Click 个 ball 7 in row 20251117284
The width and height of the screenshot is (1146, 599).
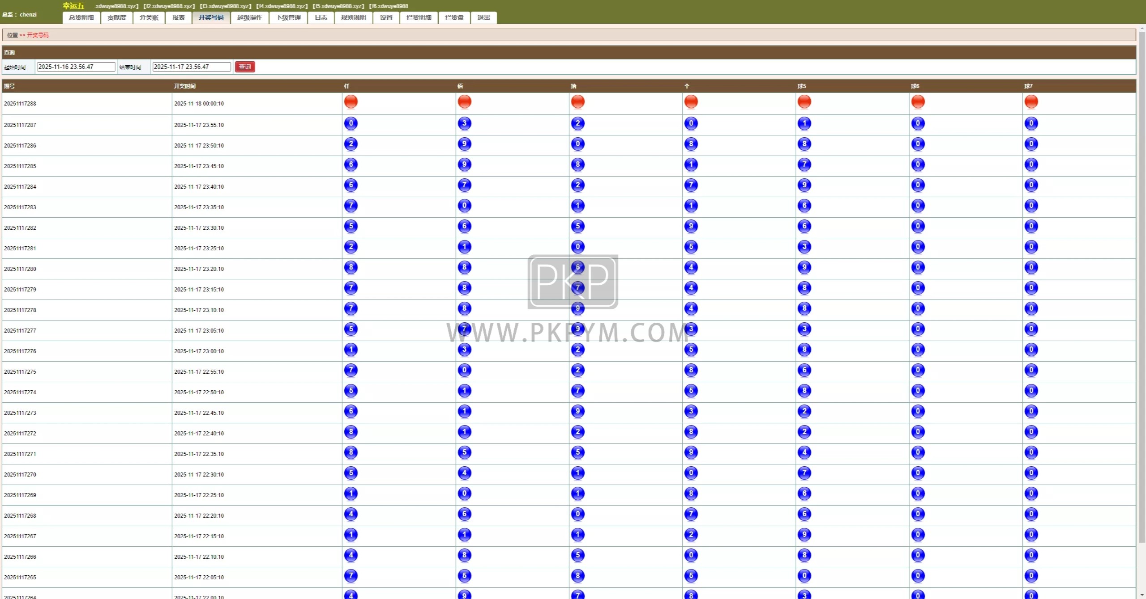pyautogui.click(x=691, y=185)
